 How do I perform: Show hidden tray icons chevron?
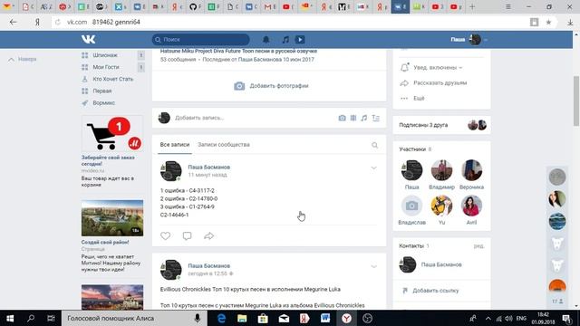click(488, 318)
